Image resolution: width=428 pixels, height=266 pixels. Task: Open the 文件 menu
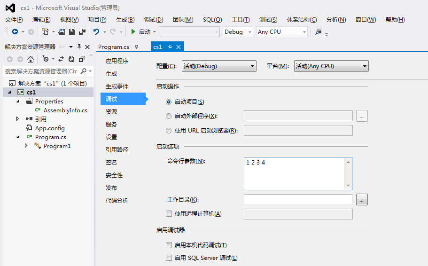14,20
